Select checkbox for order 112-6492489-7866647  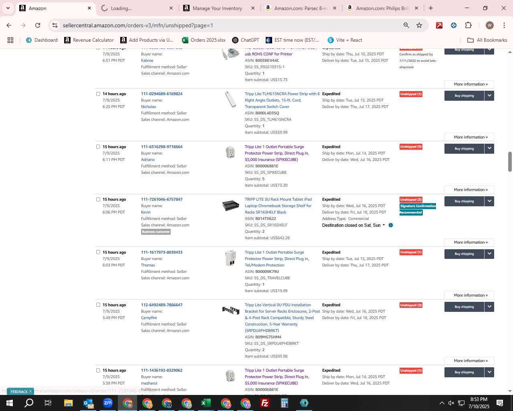click(98, 305)
